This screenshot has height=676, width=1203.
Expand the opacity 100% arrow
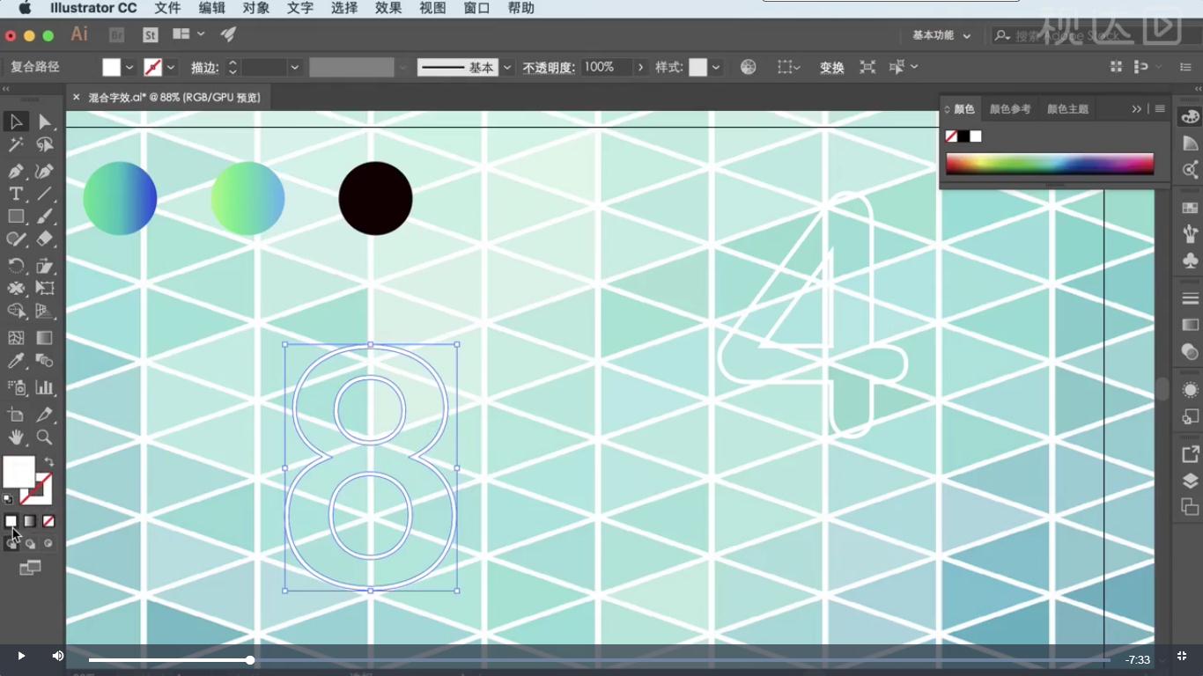tap(641, 67)
